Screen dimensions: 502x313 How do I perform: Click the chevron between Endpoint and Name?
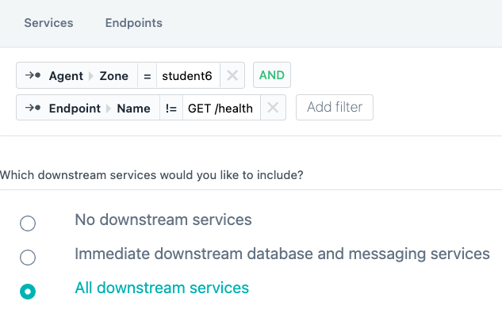pyautogui.click(x=109, y=109)
